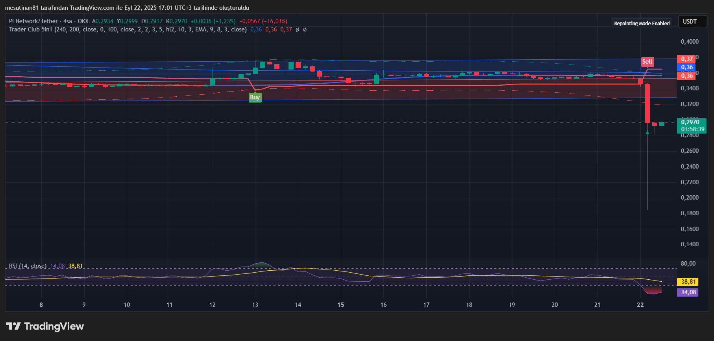Click date 13 on the time axis
This screenshot has height=341, width=714.
pyautogui.click(x=255, y=305)
